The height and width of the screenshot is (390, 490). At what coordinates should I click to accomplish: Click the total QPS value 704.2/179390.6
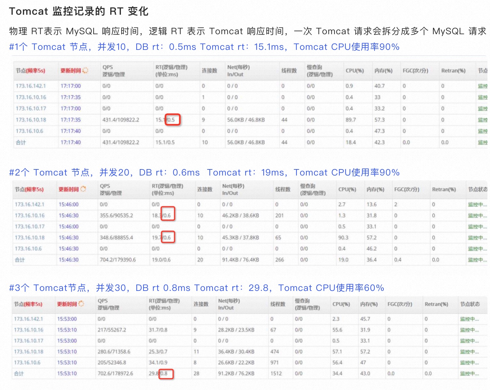[x=118, y=260]
